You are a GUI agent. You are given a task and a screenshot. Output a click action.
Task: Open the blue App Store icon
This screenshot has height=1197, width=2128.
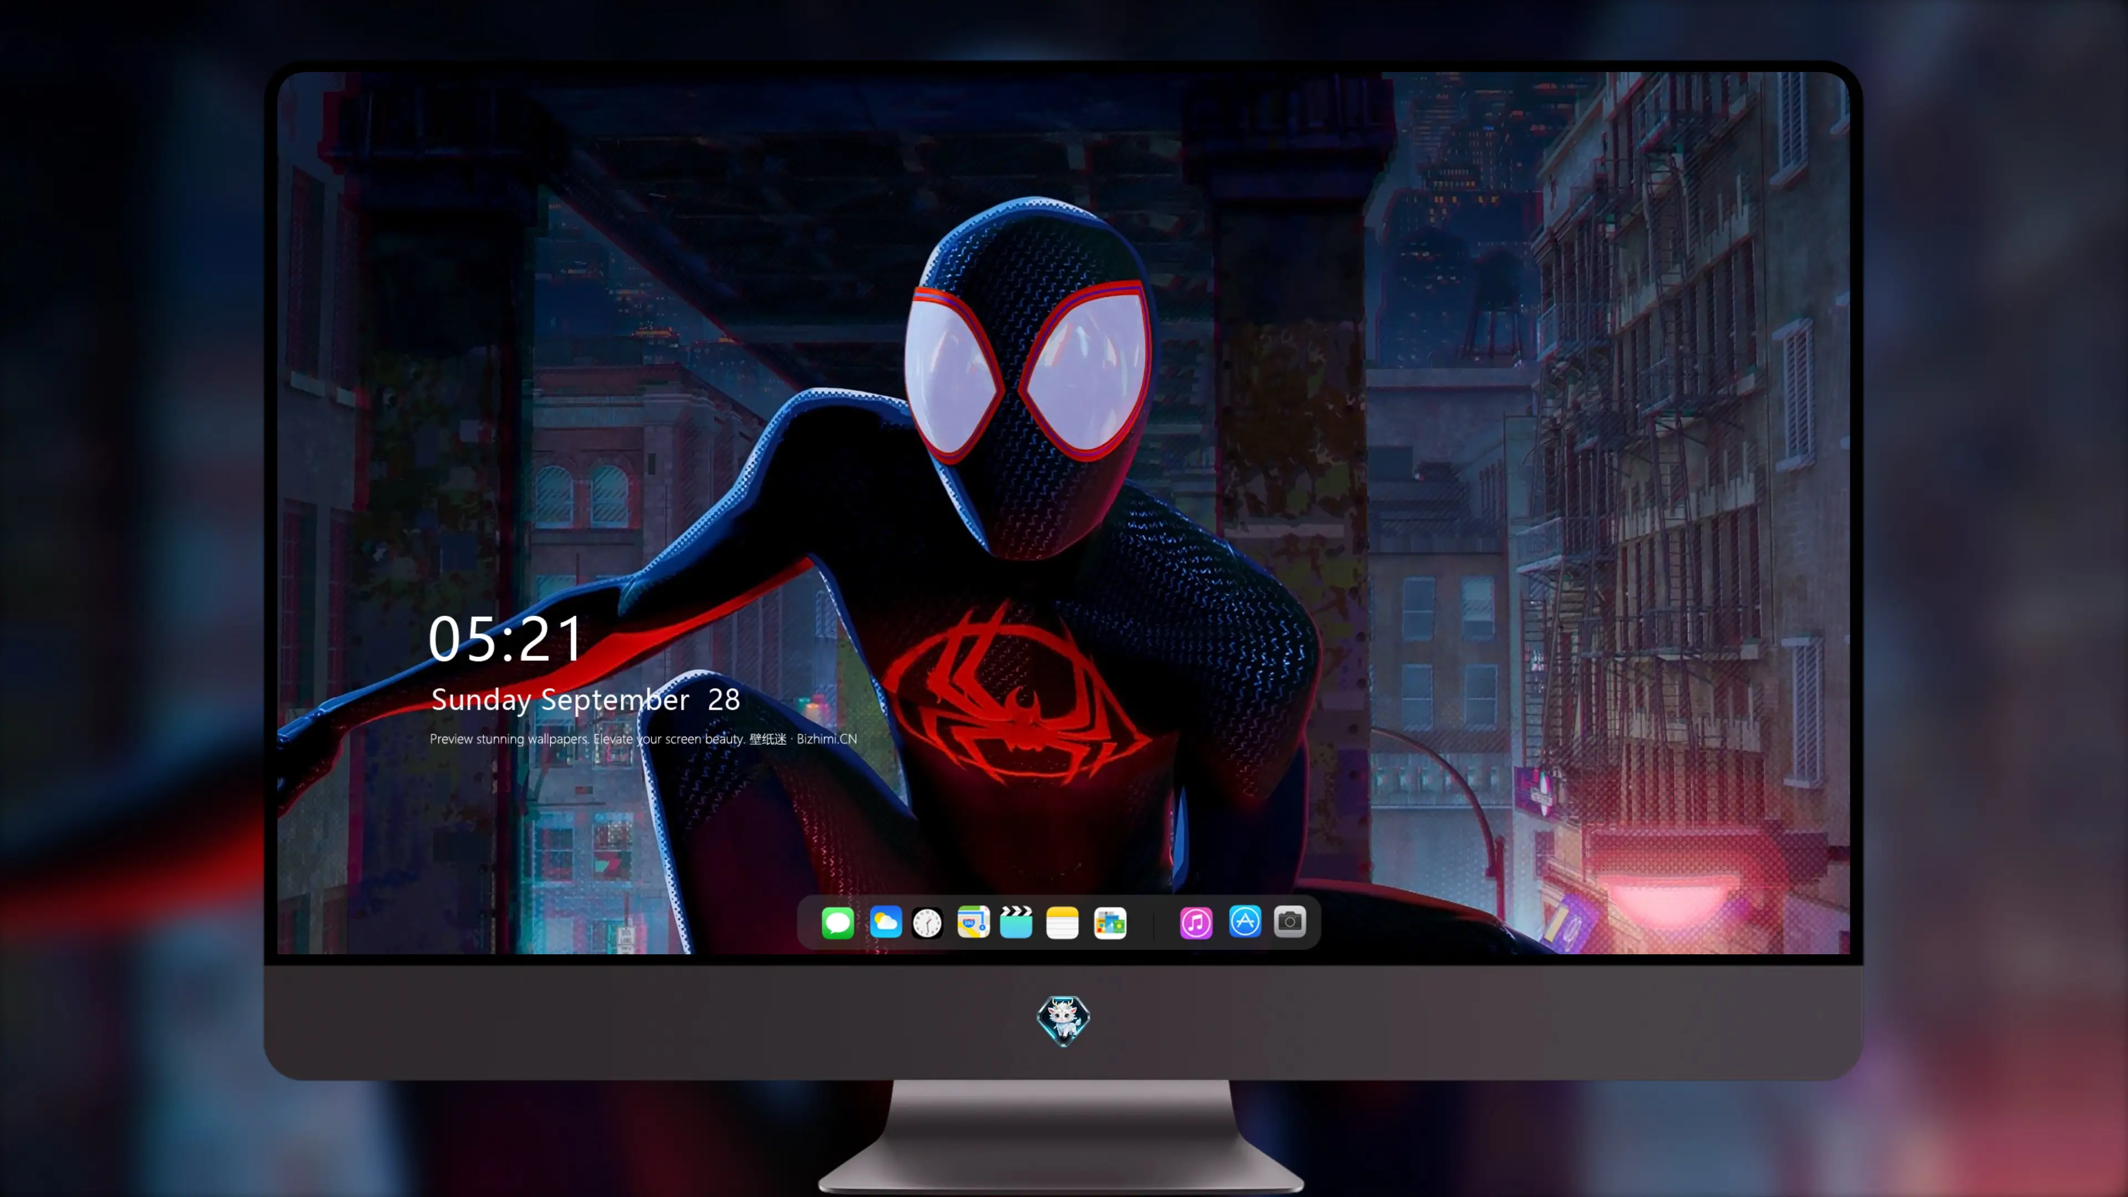point(1245,922)
